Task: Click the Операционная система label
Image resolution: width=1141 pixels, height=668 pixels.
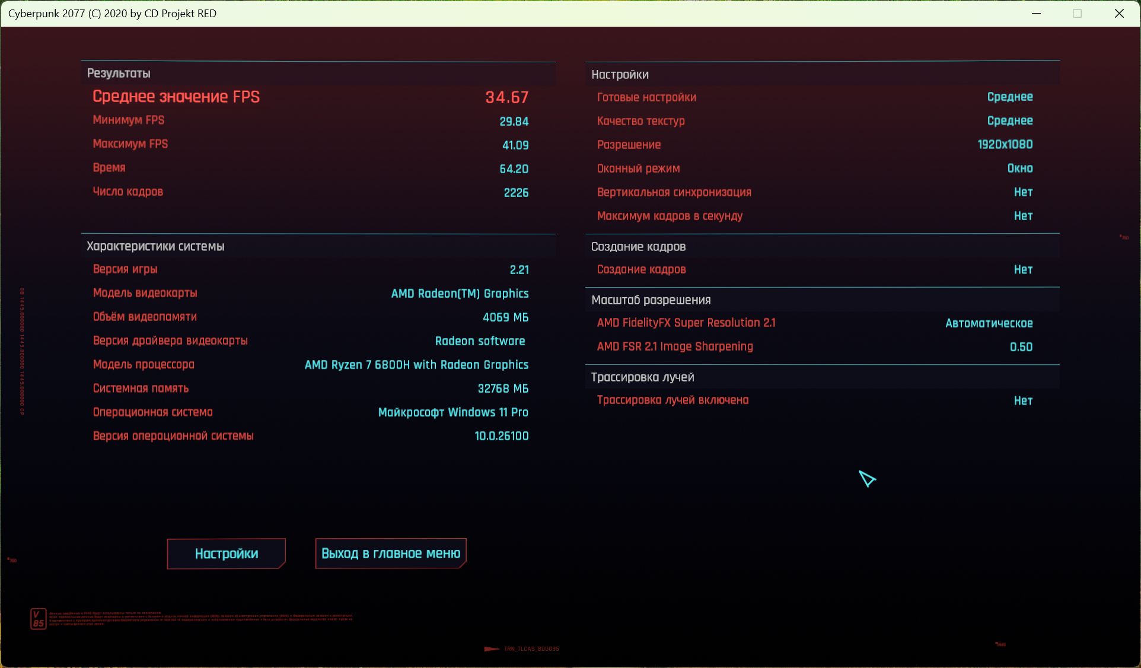Action: click(x=152, y=412)
